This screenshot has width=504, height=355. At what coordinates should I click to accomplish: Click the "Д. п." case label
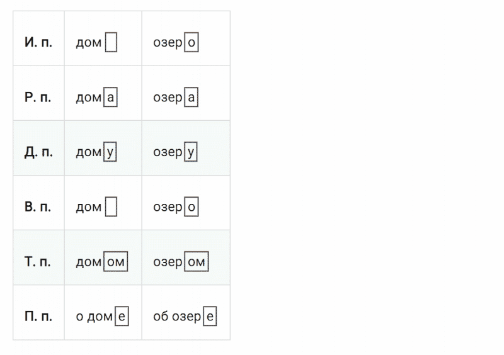coord(38,152)
